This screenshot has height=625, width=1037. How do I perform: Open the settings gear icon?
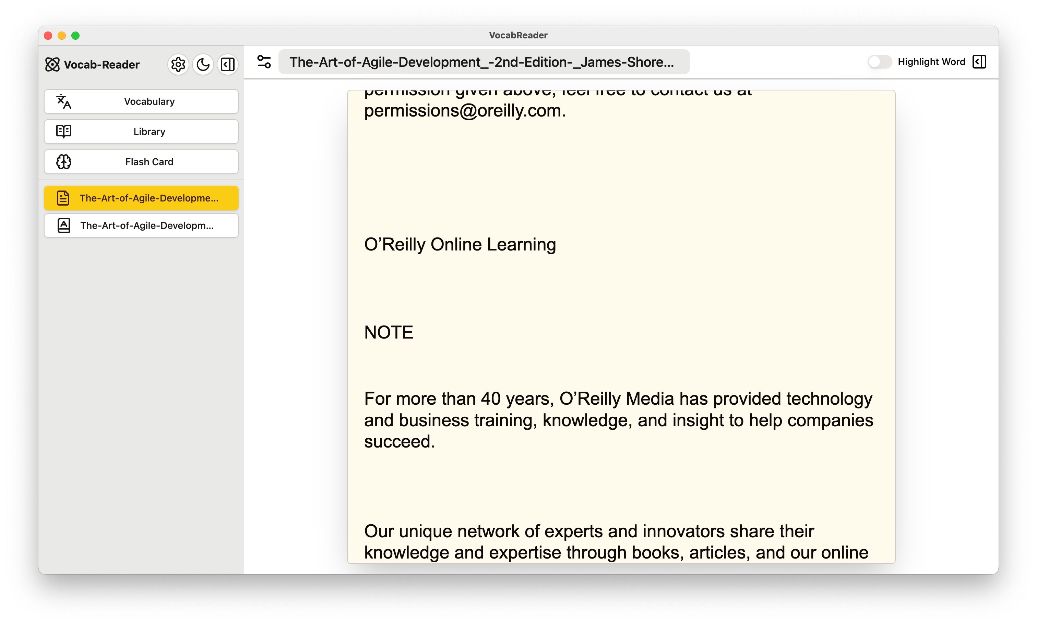178,64
